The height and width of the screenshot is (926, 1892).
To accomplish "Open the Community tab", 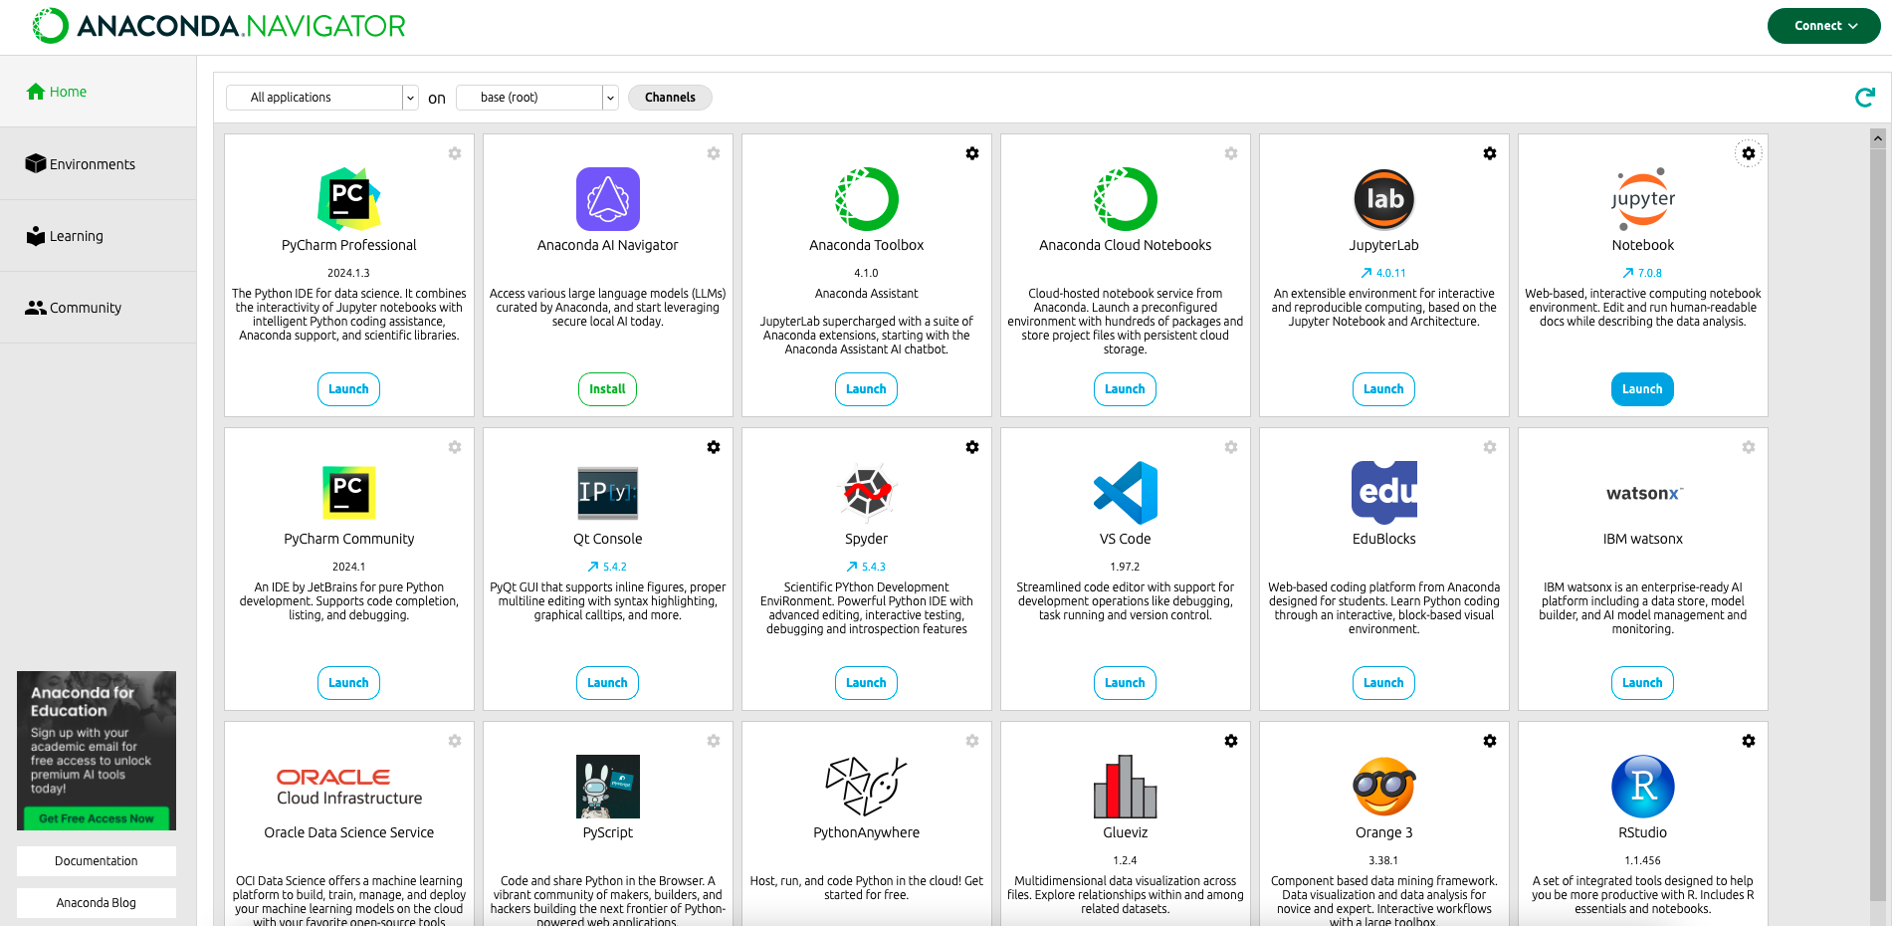I will (x=99, y=308).
